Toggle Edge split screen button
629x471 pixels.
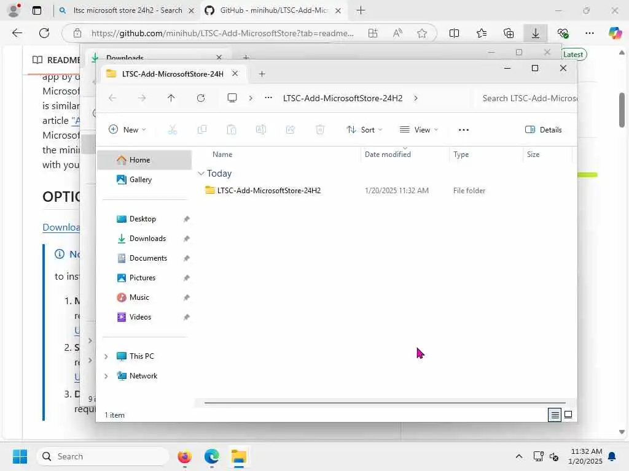tap(455, 33)
